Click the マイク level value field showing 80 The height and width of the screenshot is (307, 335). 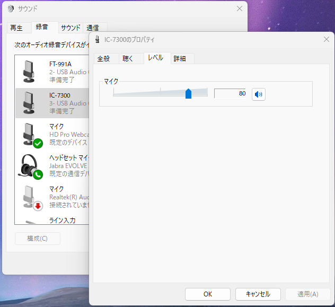(230, 93)
